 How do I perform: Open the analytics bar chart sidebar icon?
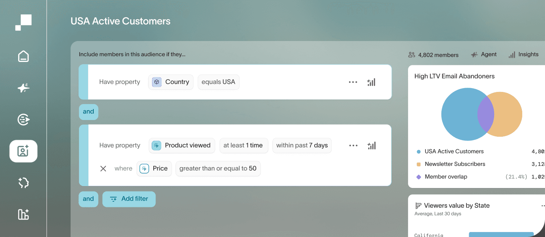23,215
